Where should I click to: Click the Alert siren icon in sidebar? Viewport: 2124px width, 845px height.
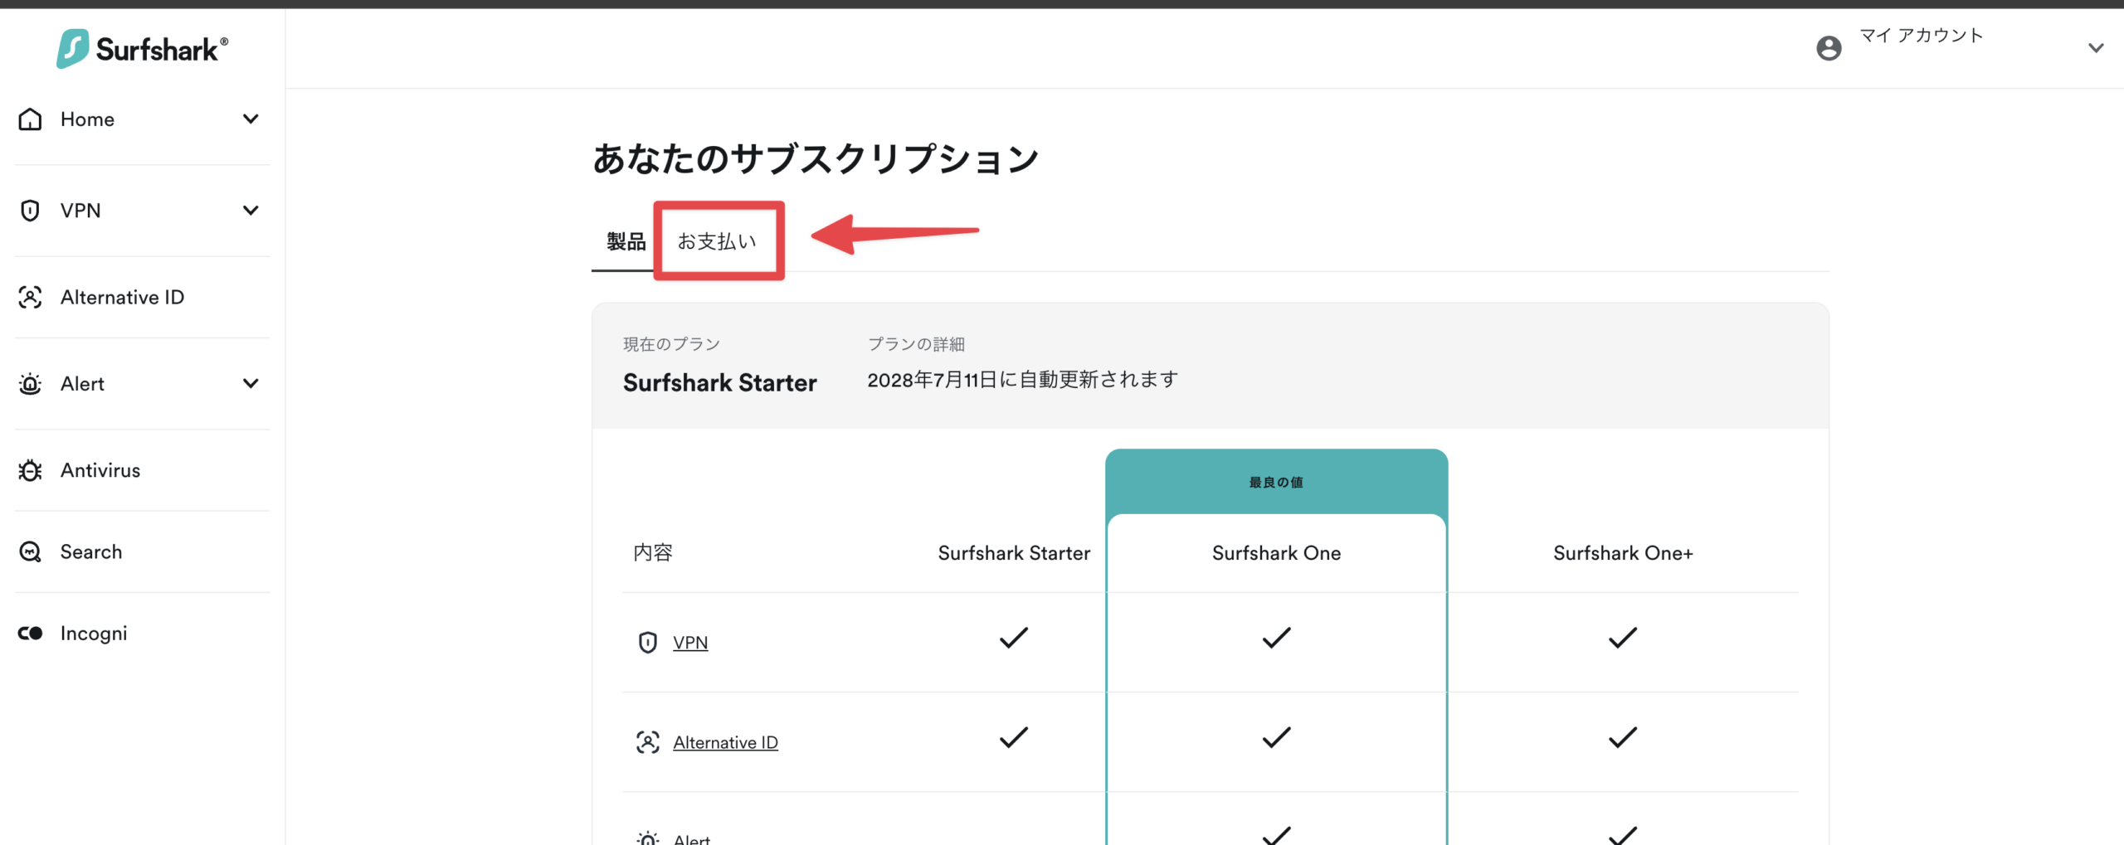point(30,384)
